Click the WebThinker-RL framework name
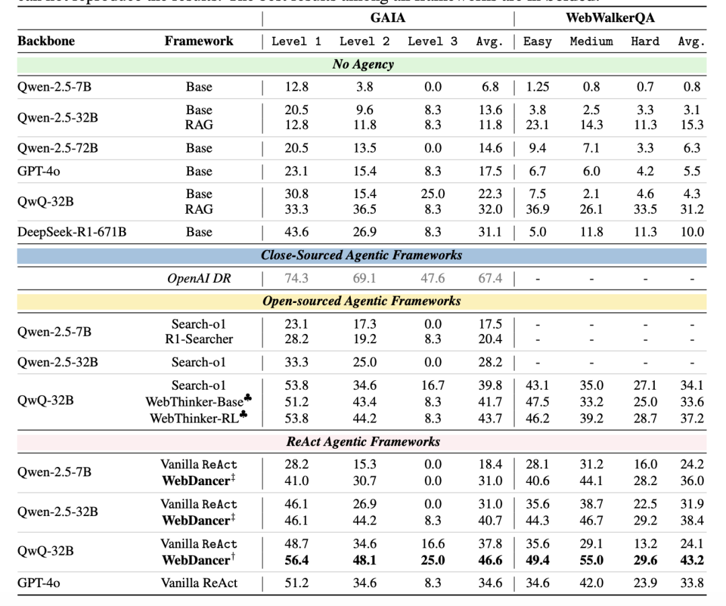This screenshot has width=726, height=606. coord(198,418)
